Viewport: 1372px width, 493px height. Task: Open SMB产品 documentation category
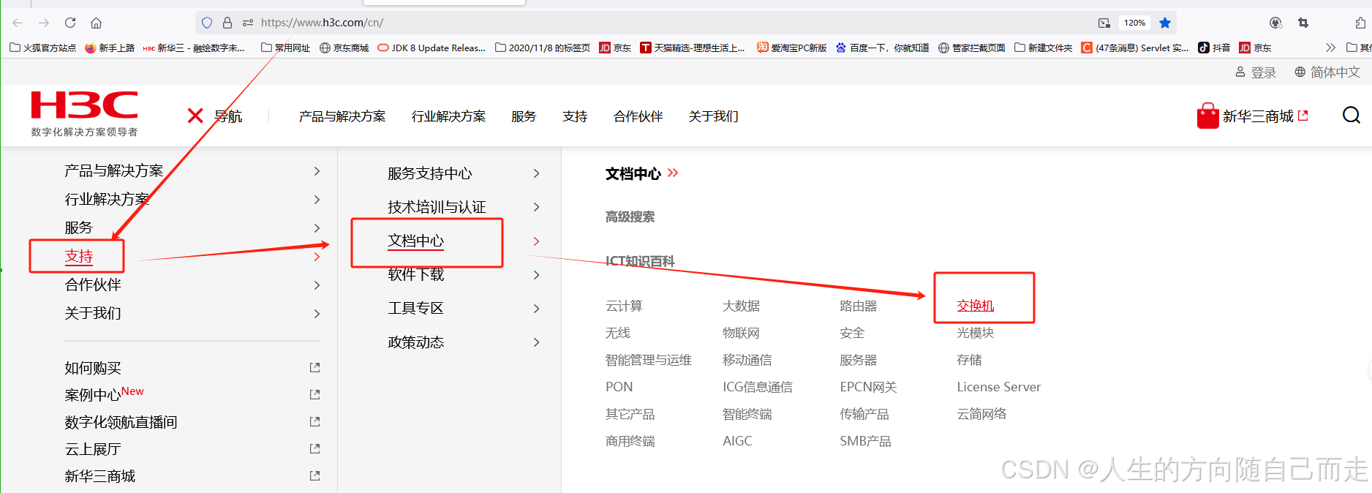(x=865, y=441)
